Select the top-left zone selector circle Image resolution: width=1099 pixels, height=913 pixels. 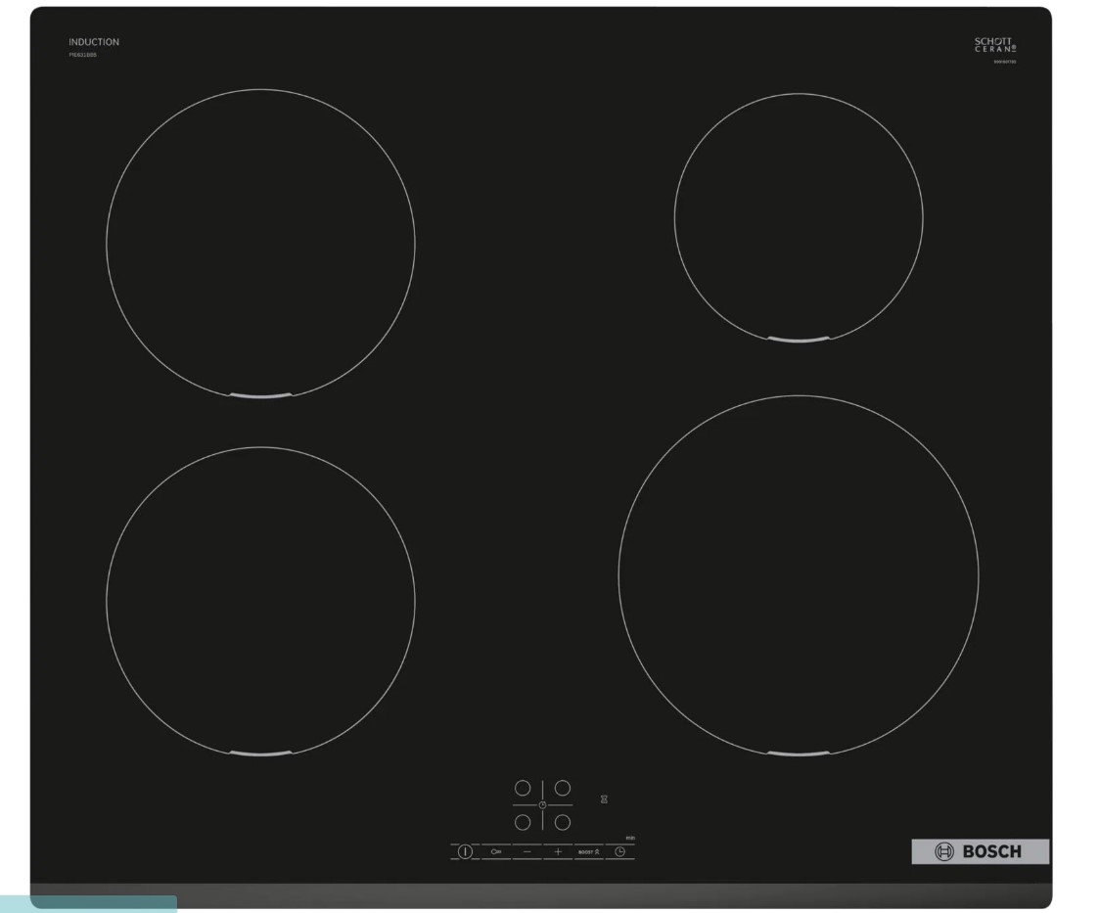click(x=523, y=788)
